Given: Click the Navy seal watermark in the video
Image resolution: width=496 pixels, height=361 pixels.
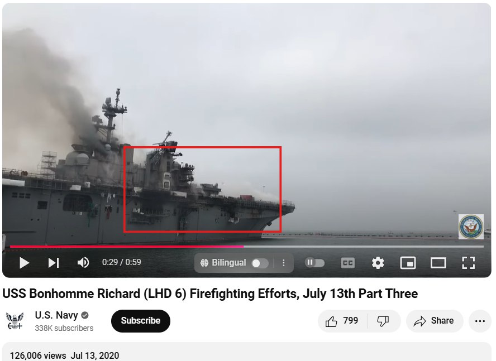Looking at the screenshot, I should tap(471, 227).
